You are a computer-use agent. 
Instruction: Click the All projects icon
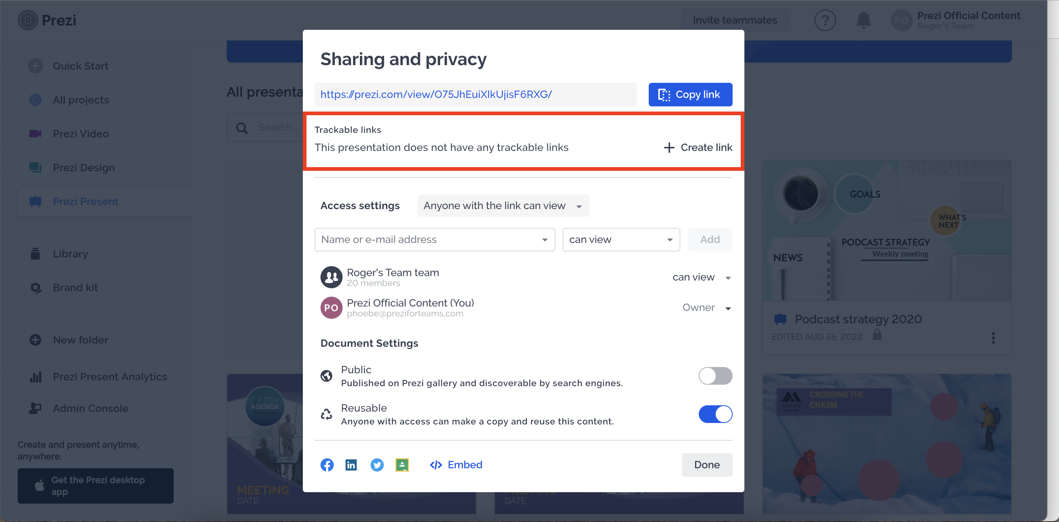coord(35,100)
